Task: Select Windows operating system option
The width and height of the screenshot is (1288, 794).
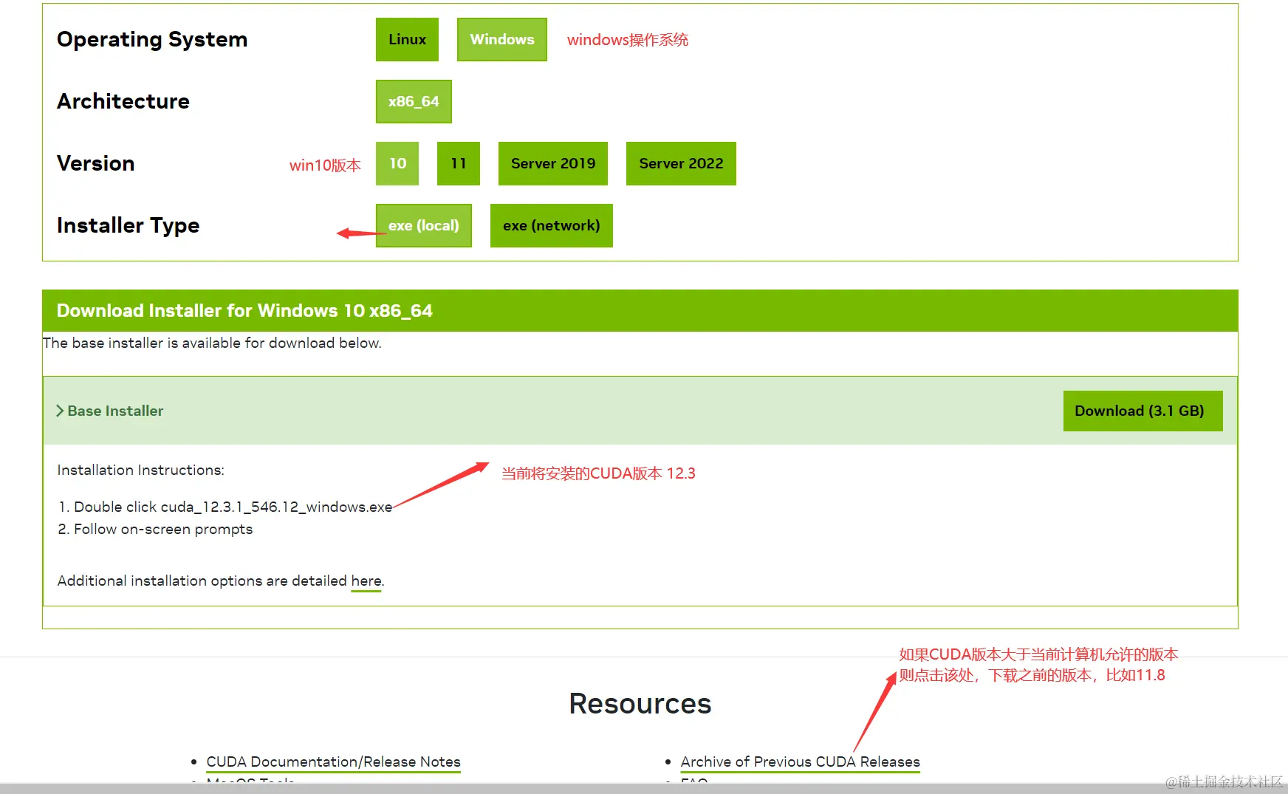Action: [x=502, y=40]
